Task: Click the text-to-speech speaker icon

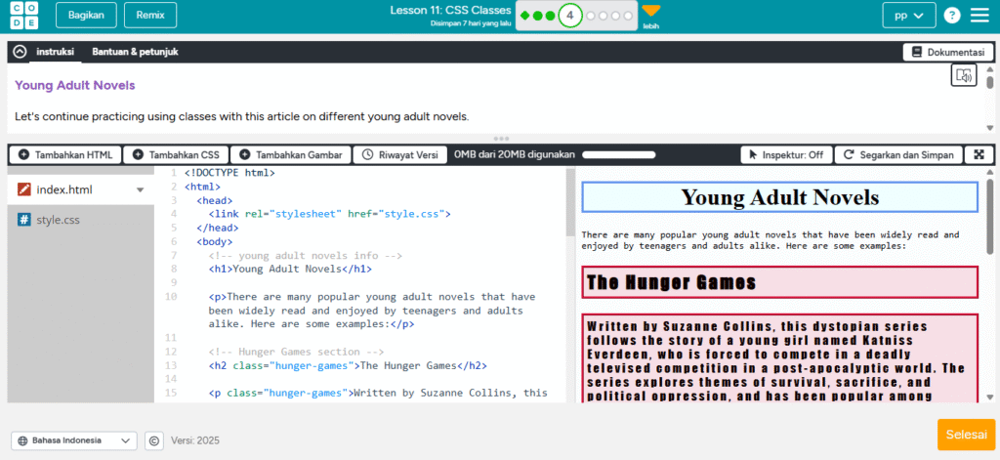Action: tap(964, 76)
